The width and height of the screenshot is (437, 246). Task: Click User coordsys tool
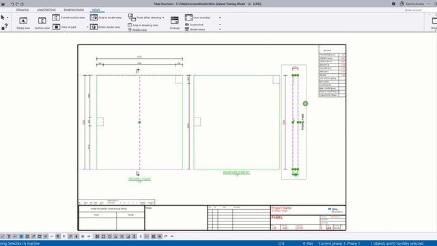[197, 18]
